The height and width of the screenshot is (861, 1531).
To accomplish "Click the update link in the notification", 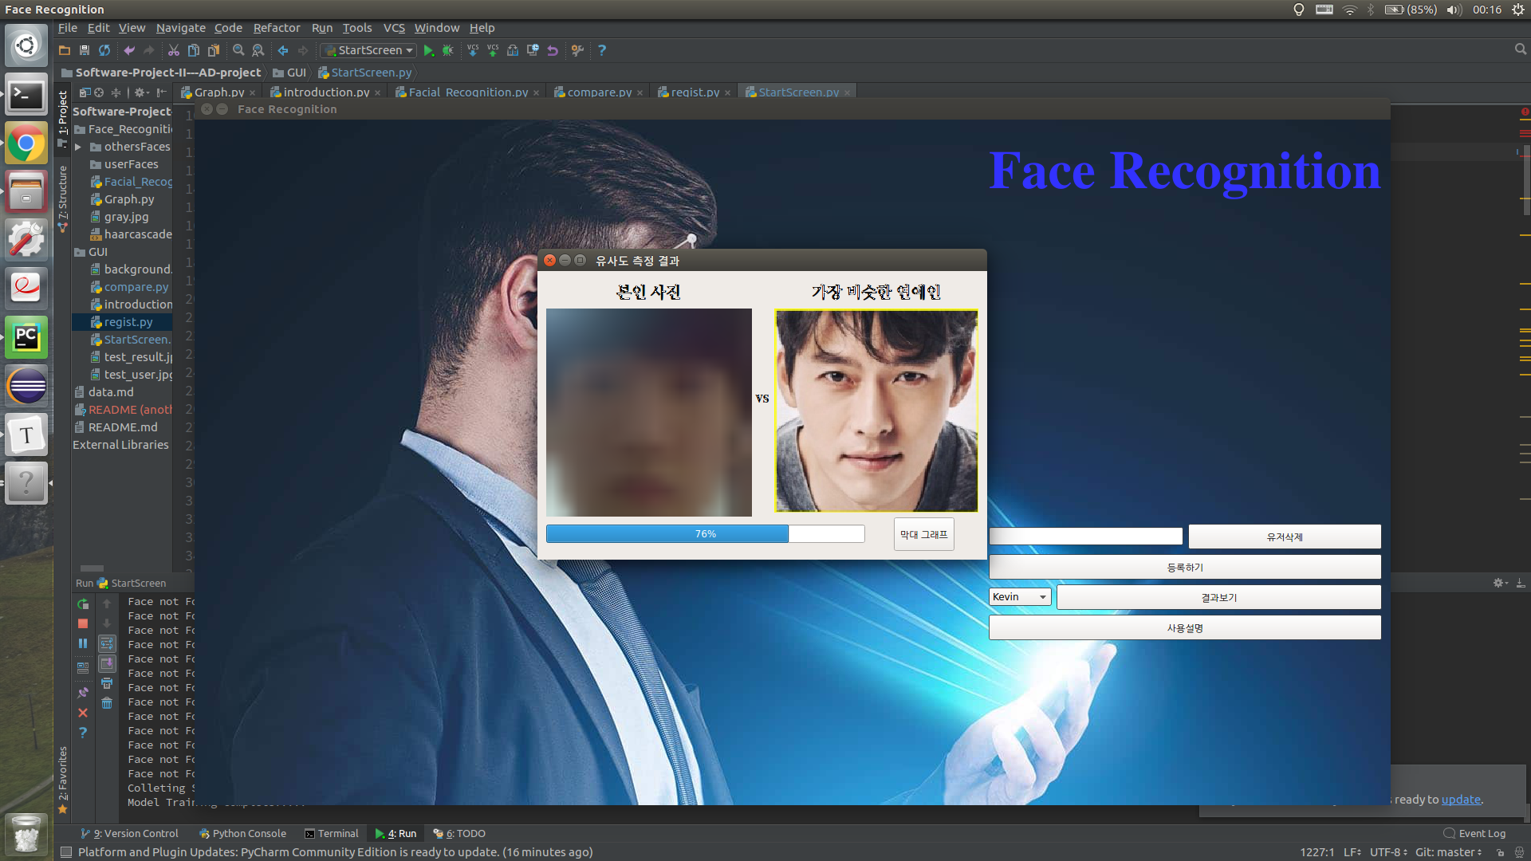I will (x=1461, y=800).
